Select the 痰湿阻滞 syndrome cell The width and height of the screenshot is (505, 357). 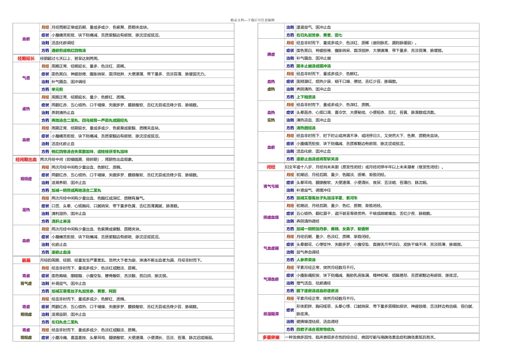271,314
